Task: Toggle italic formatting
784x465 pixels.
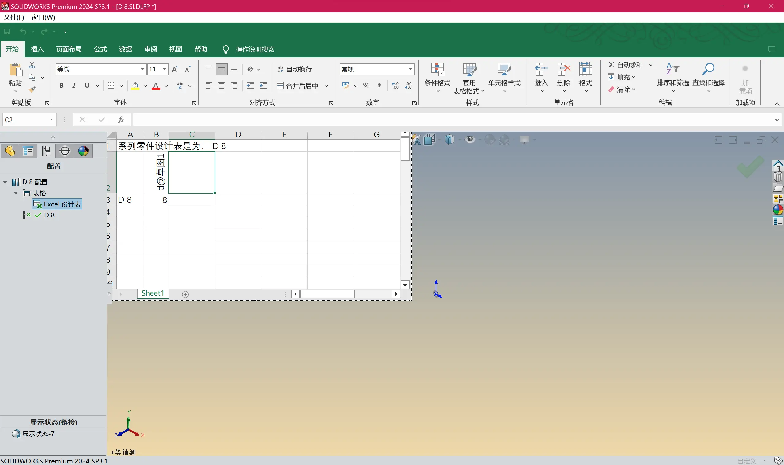Action: [x=74, y=86]
